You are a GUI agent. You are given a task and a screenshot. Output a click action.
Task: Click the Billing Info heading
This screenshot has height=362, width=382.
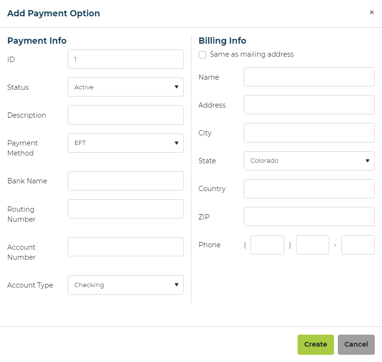[x=222, y=41]
